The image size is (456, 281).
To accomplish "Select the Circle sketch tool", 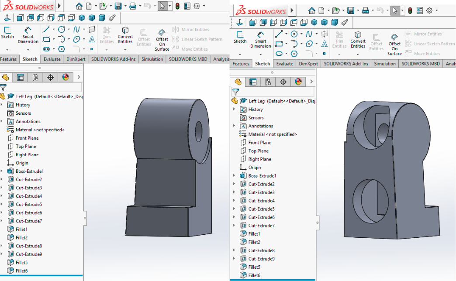I will (x=61, y=29).
